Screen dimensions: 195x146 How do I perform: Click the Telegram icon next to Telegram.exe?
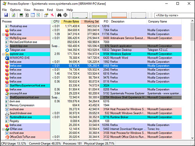pos(7,50)
